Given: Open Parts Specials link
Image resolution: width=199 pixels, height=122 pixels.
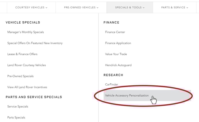Looking at the screenshot, I should tap(16, 118).
